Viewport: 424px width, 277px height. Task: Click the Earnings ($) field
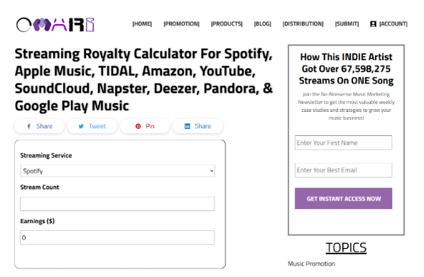(117, 237)
